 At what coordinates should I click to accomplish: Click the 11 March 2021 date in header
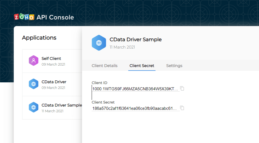[x=122, y=47]
